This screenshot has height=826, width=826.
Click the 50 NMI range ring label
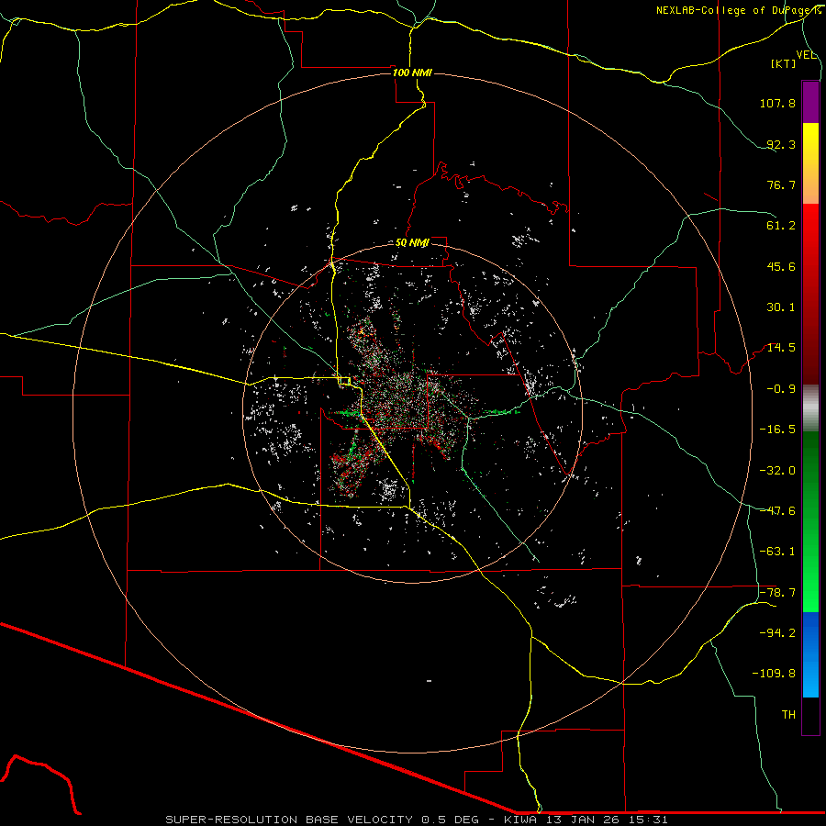click(412, 243)
